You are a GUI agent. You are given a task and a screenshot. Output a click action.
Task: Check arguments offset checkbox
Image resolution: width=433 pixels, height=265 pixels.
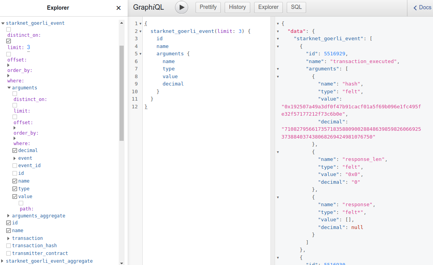coord(15,117)
